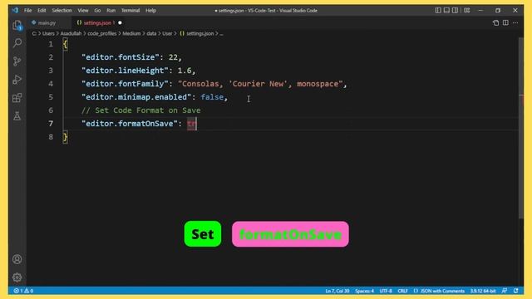This screenshot has height=299, width=532.
Task: Toggle secondary side bar layout icon
Action: (455, 10)
